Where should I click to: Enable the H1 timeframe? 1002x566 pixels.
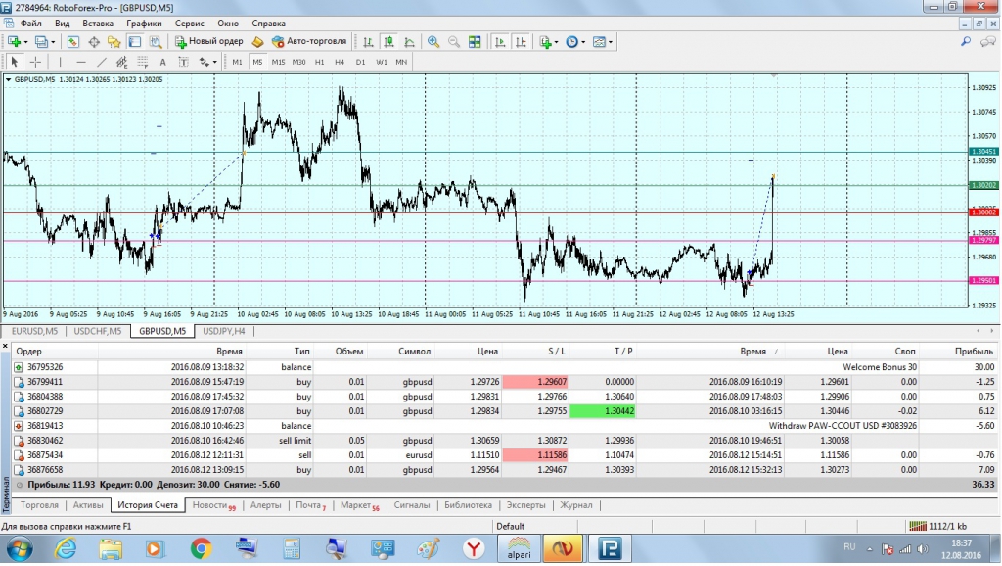319,62
